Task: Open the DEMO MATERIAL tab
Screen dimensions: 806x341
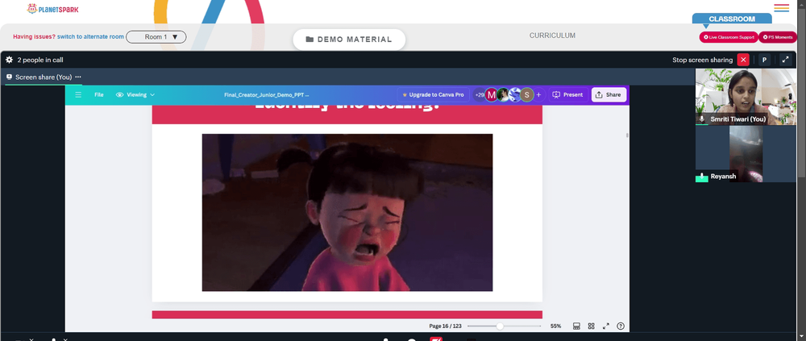Action: [349, 40]
